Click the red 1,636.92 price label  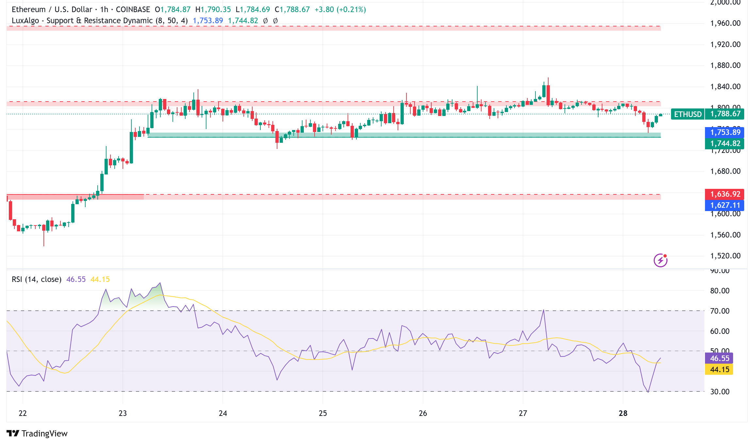tap(725, 194)
